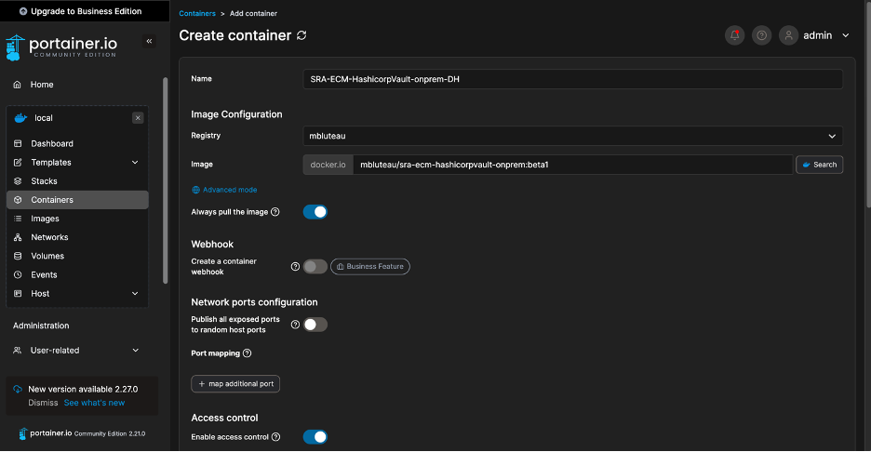Close the local environment with the X icon
Viewport: 871px width, 452px height.
click(x=138, y=118)
